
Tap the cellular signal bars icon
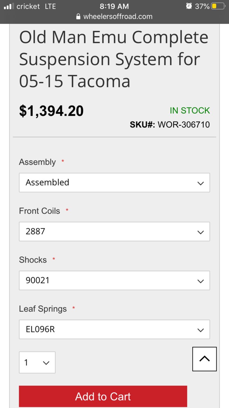pos(8,6)
